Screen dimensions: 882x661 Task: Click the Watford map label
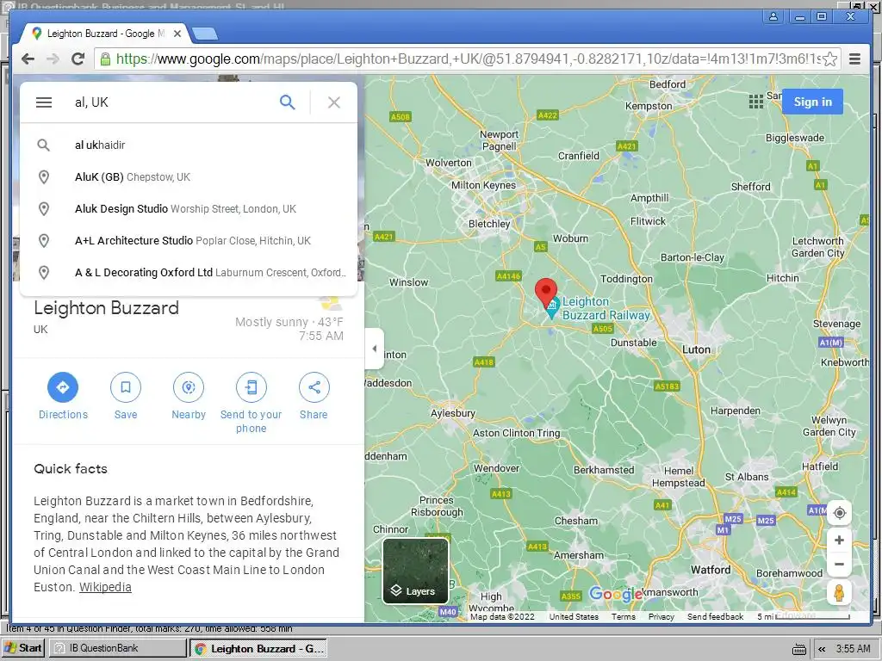tap(711, 570)
